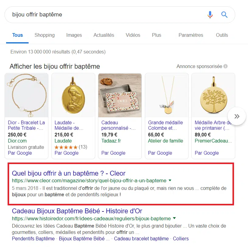Open the Dior bracelet product image
This screenshot has height=247, width=248.
tap(27, 95)
